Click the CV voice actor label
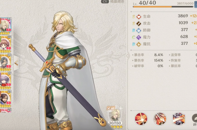The height and width of the screenshot is (130, 197). [105, 2]
